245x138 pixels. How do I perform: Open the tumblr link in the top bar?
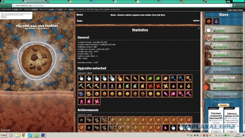pos(60,10)
